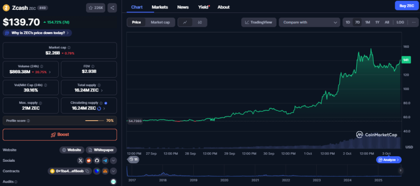
Task: Open the Telegram social link
Action: [105, 161]
